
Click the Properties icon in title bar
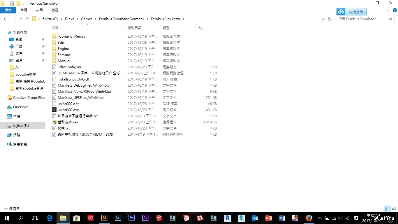point(12,3)
